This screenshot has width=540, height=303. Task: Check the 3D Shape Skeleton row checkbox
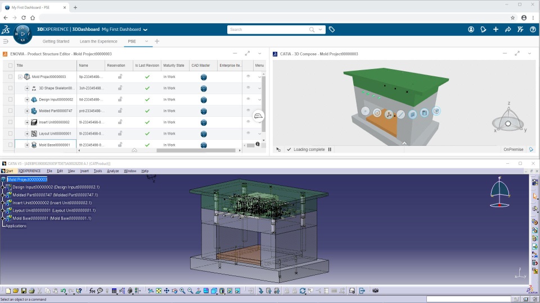[x=10, y=88]
